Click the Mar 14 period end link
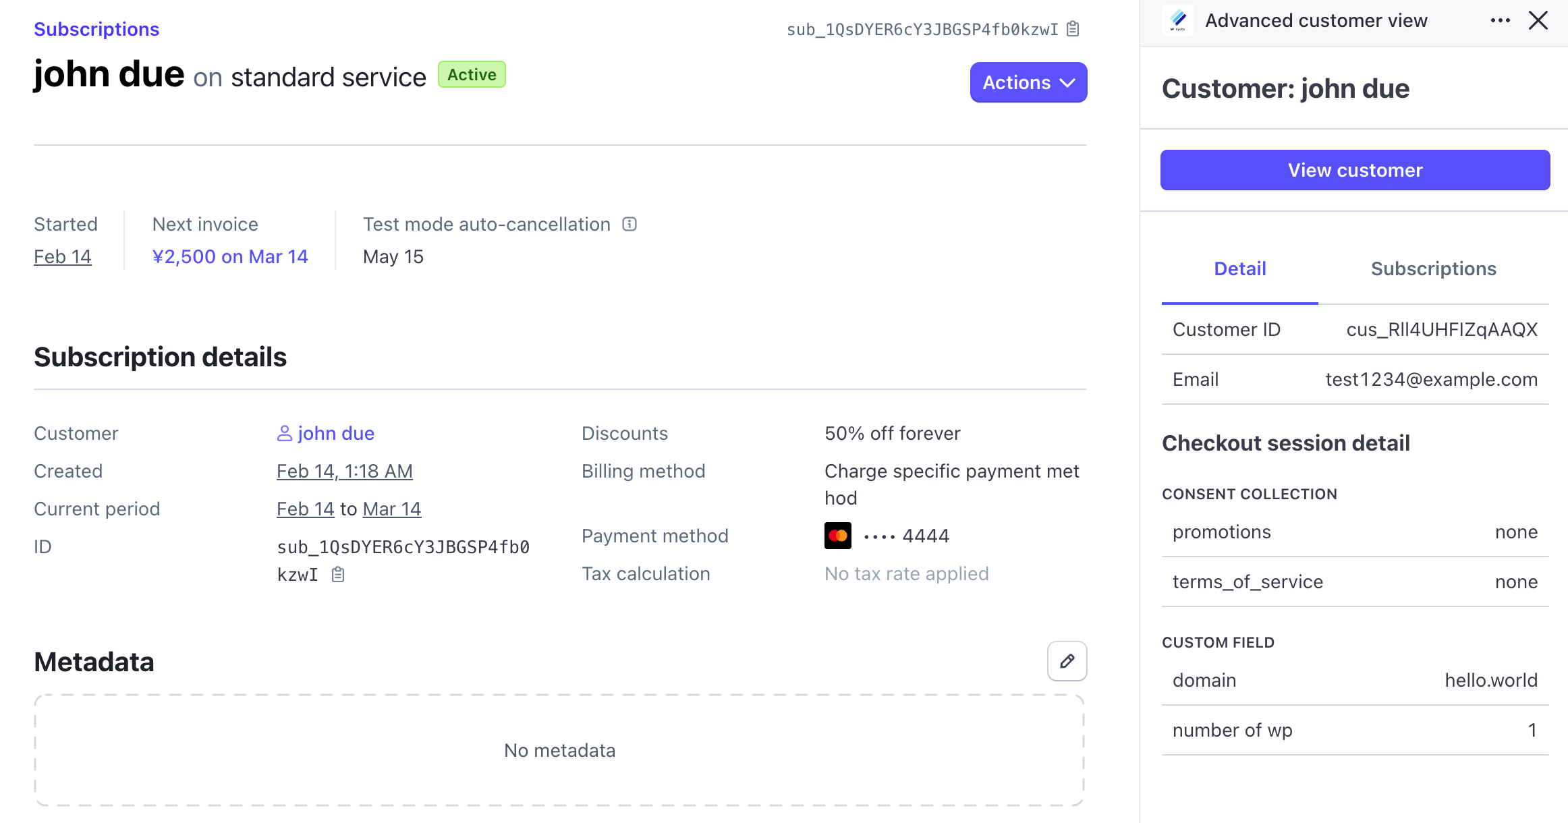 click(x=391, y=509)
